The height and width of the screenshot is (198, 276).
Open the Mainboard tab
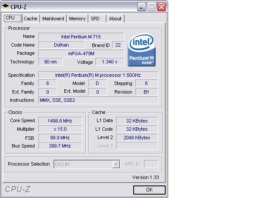tap(53, 19)
